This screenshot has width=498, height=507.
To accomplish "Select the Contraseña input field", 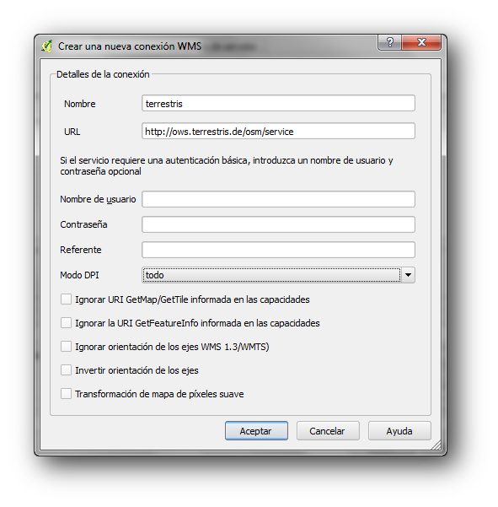I will click(278, 224).
